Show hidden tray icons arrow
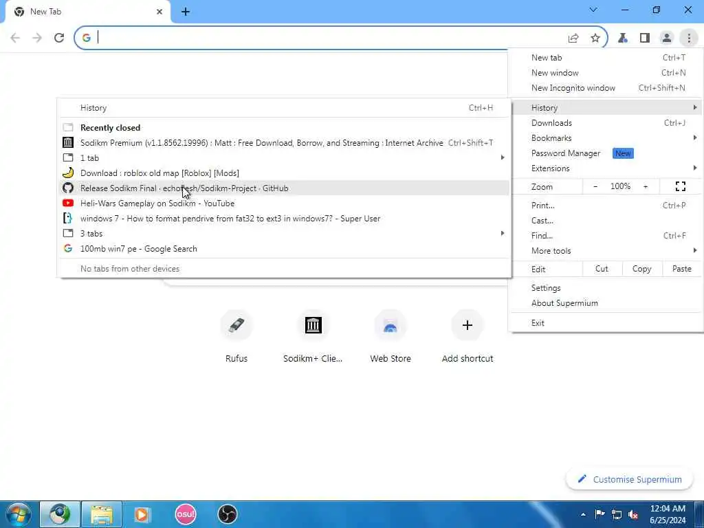 coord(583,514)
